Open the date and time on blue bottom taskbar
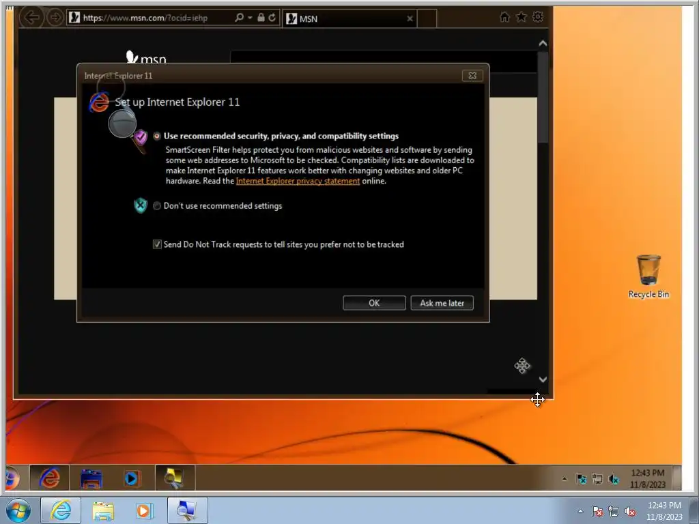 coord(664,511)
